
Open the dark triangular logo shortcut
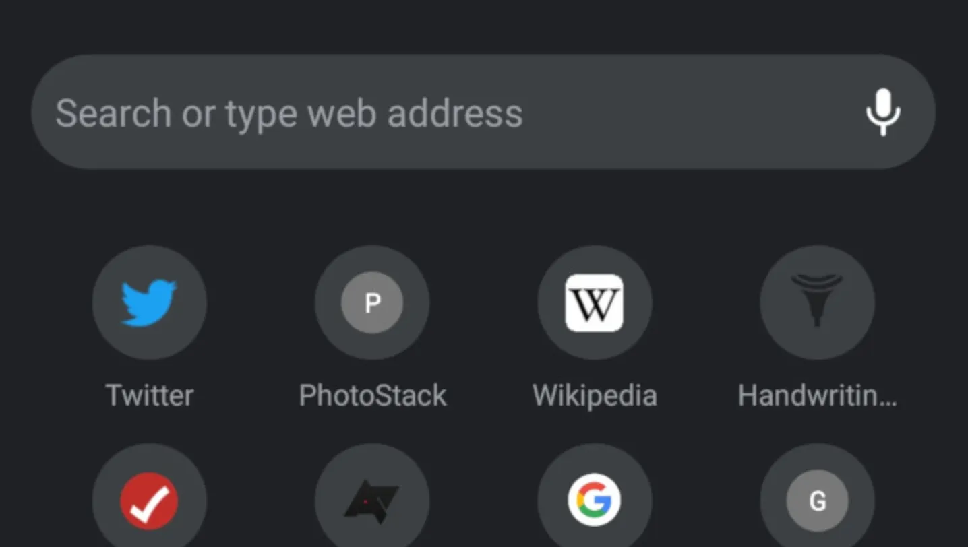[x=372, y=501]
